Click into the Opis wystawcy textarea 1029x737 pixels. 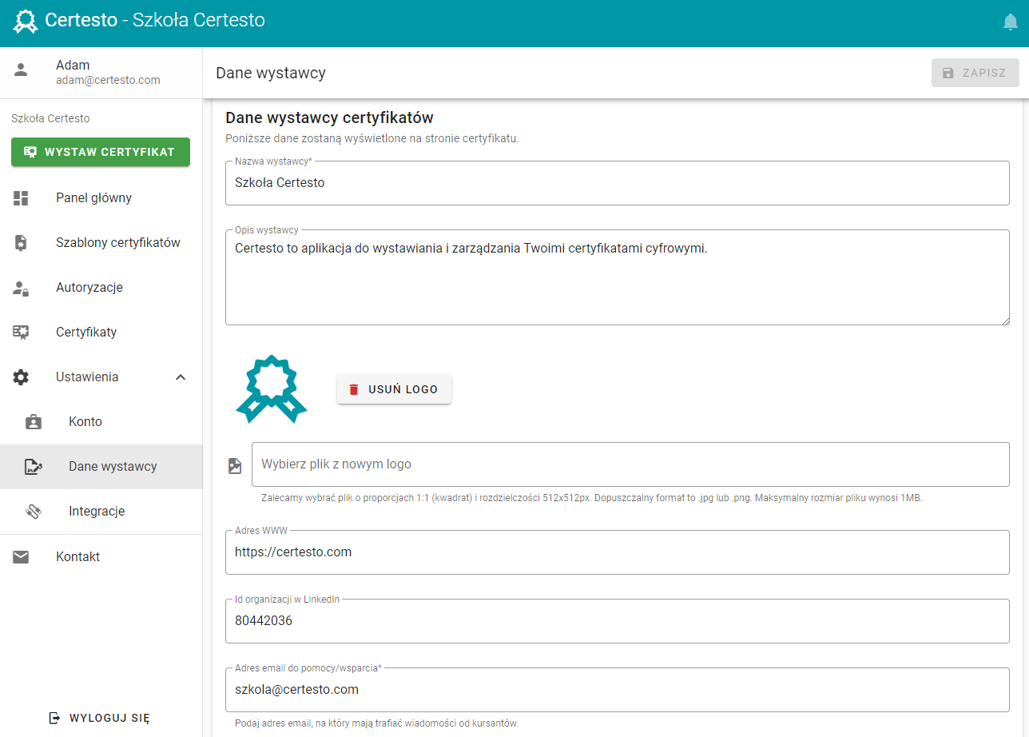pyautogui.click(x=618, y=277)
